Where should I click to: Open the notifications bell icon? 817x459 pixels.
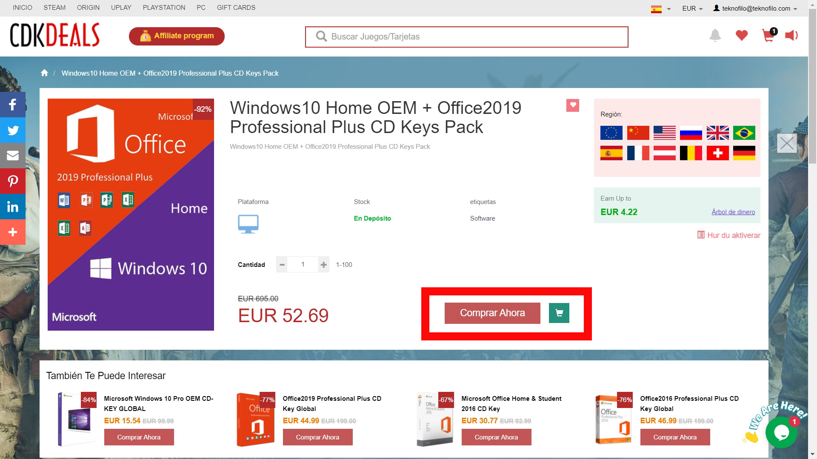click(715, 35)
